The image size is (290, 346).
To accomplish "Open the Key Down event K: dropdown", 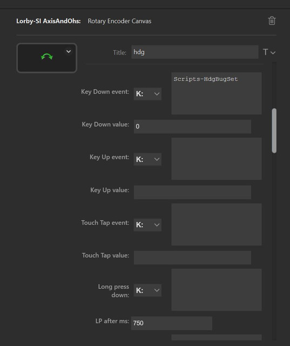I will (x=147, y=94).
